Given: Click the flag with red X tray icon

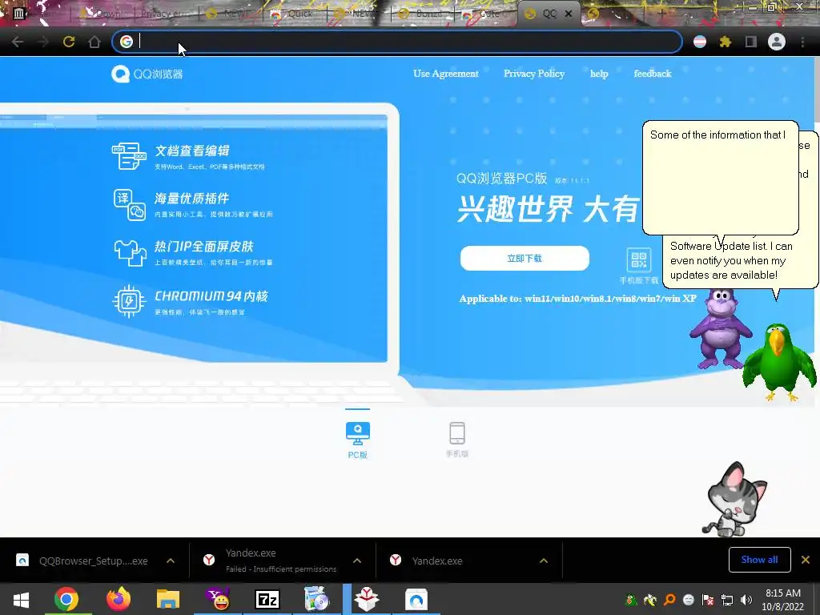Looking at the screenshot, I should coord(708,600).
